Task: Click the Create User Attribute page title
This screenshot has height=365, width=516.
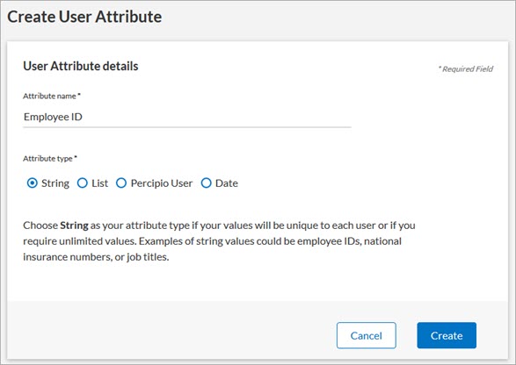Action: pyautogui.click(x=84, y=17)
